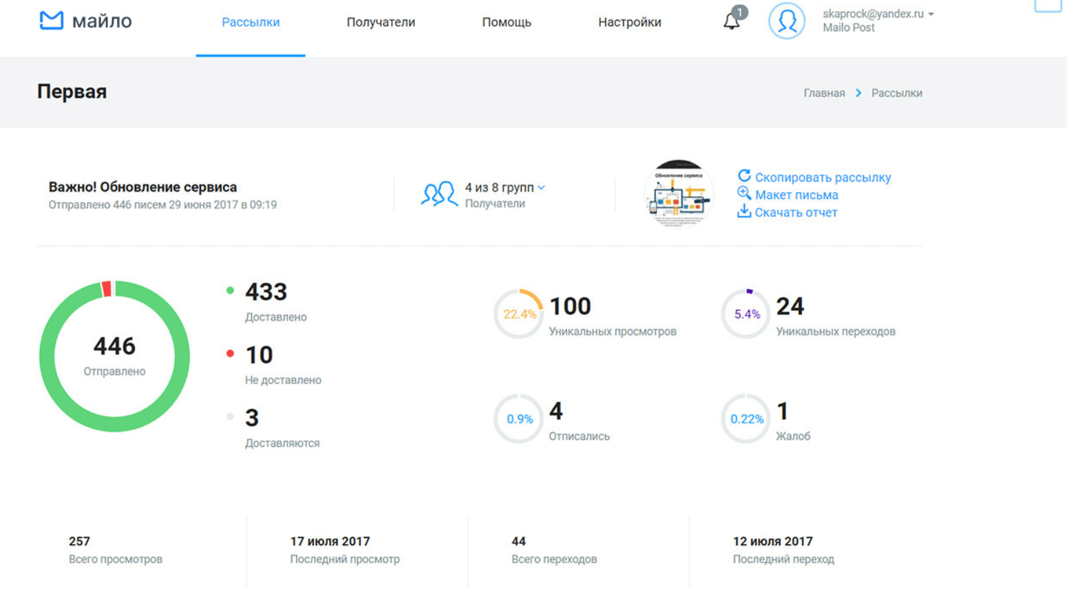The image size is (1067, 616).
Task: Click 44 Всего переходов
Action: (554, 550)
